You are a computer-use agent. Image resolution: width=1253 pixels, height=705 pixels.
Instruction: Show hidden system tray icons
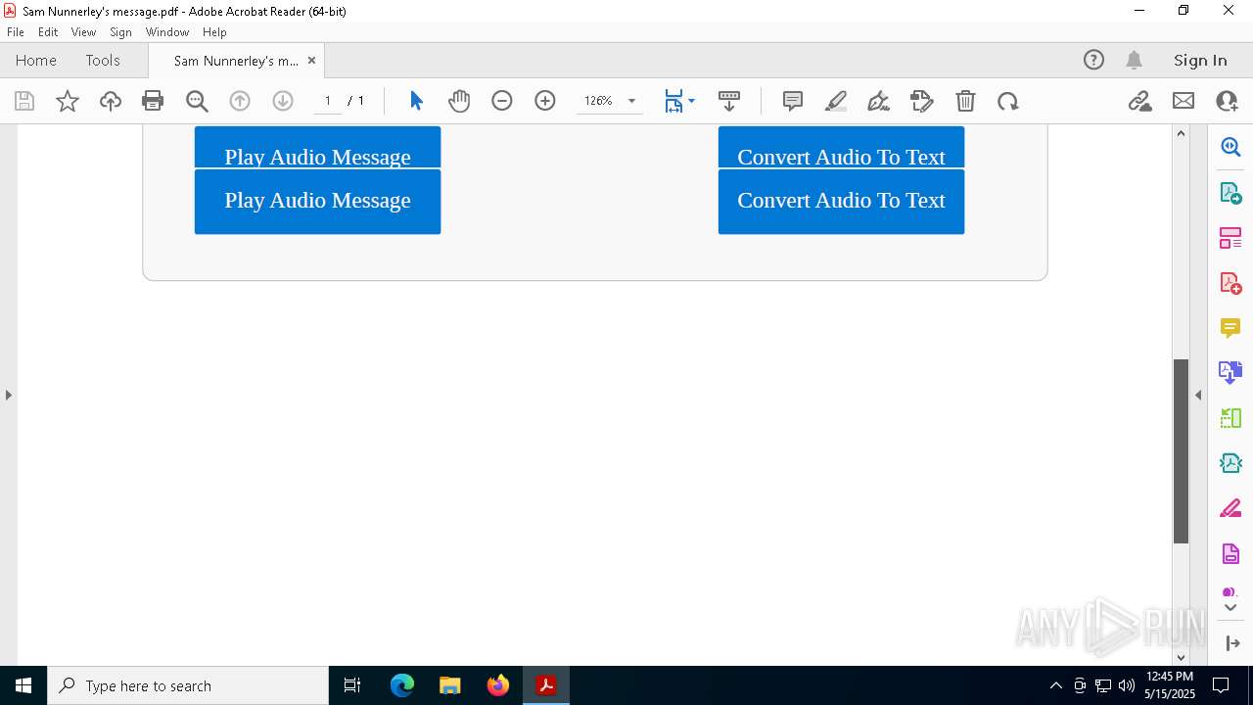(1055, 685)
